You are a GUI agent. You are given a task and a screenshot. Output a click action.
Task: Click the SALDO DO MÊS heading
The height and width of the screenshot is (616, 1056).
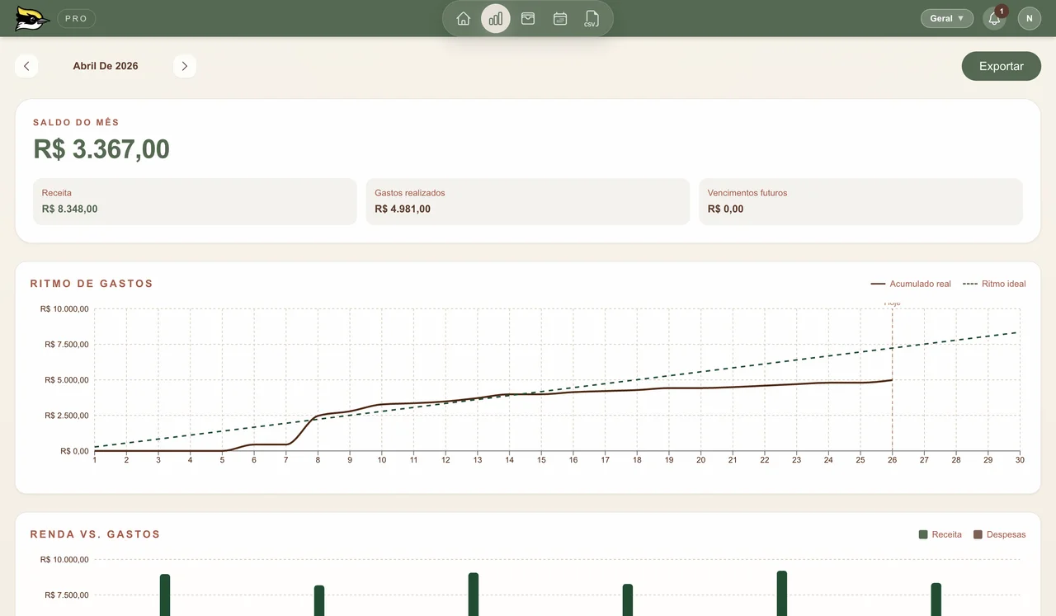click(76, 122)
